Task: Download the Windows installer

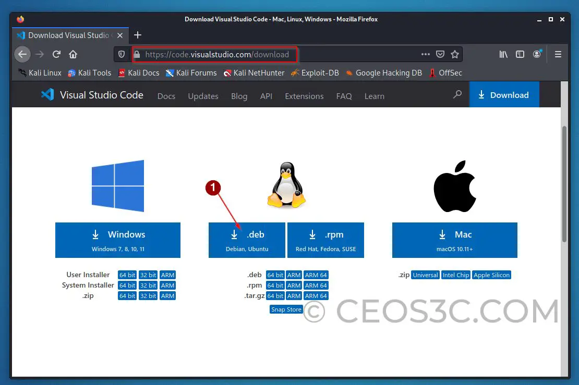Action: (x=118, y=240)
